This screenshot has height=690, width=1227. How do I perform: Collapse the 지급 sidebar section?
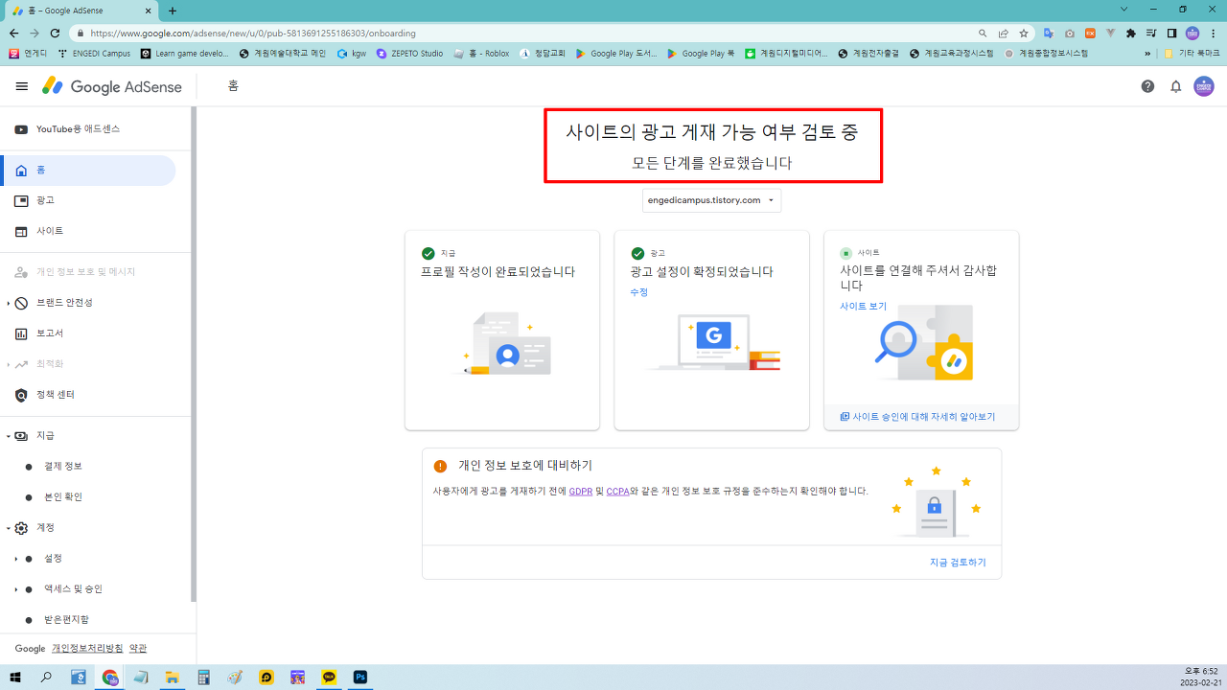(9, 435)
